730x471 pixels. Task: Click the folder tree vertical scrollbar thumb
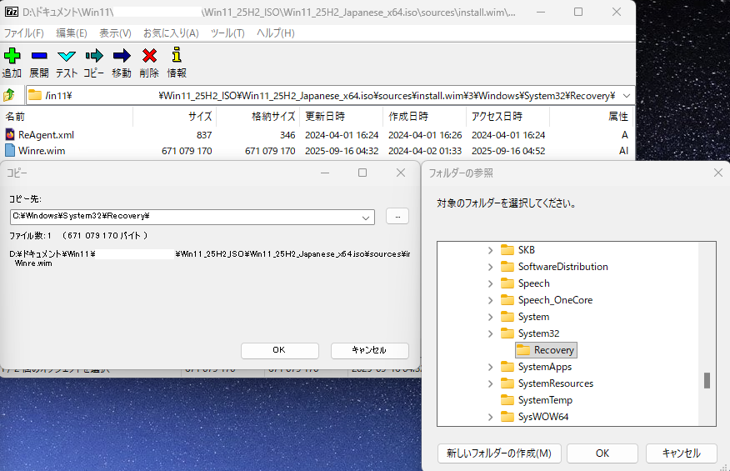pos(707,380)
